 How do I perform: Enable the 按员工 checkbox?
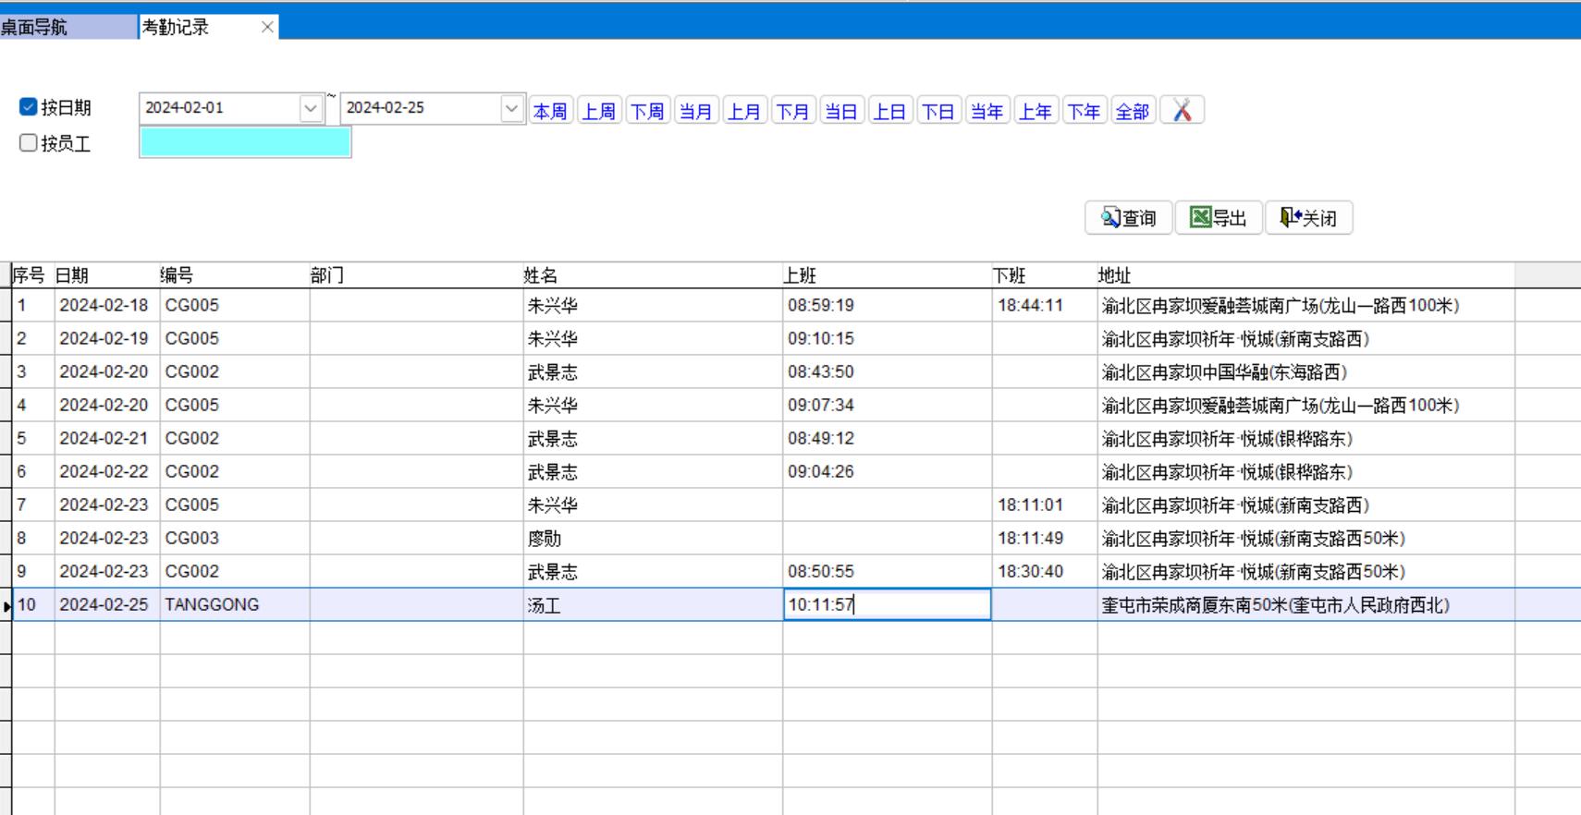(x=29, y=143)
